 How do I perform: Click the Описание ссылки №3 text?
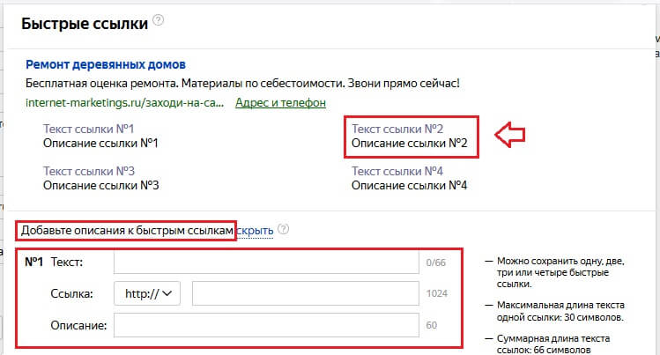100,185
